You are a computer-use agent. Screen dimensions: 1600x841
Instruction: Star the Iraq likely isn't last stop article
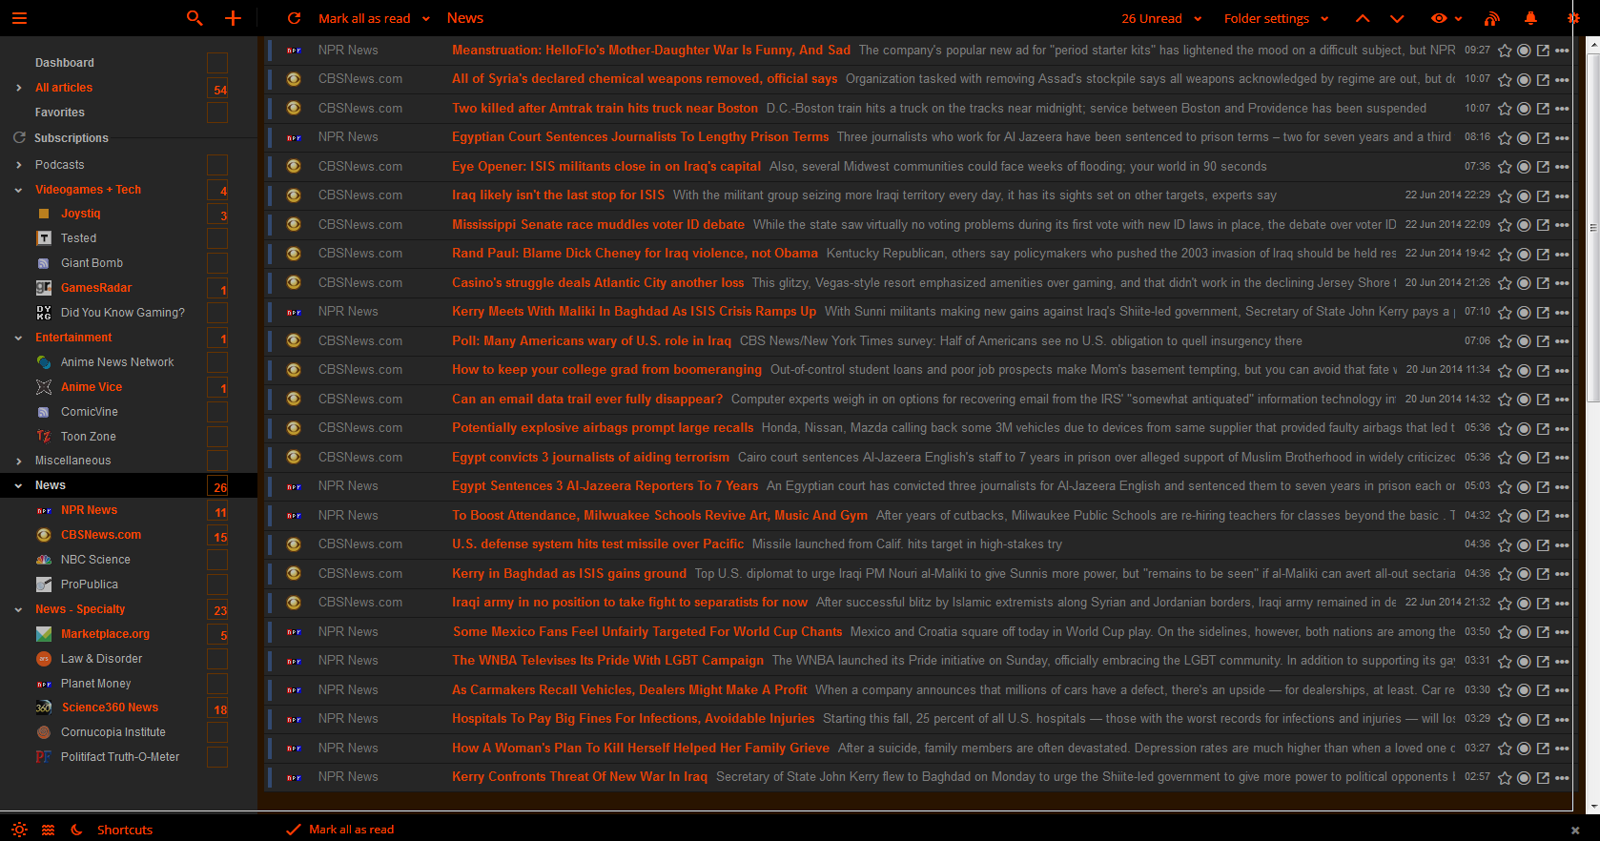[1505, 196]
